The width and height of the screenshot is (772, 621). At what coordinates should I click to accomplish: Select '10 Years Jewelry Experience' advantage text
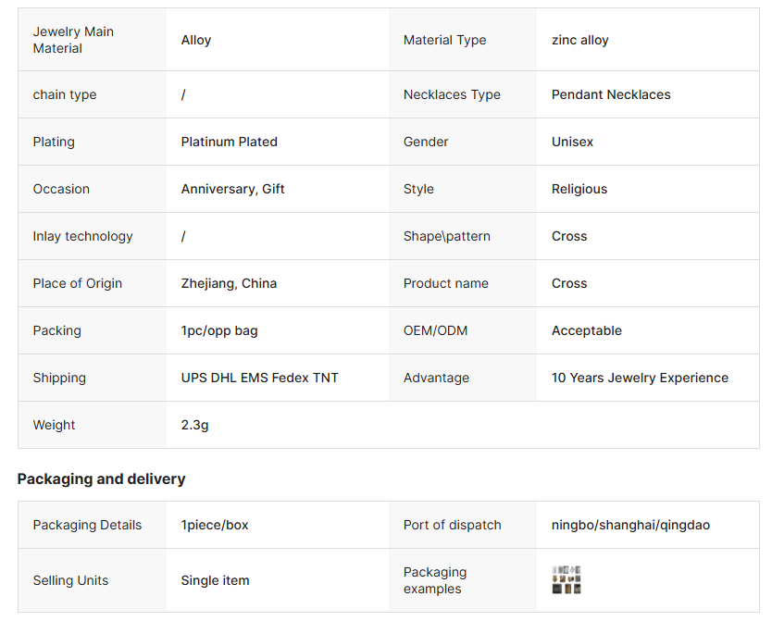point(640,378)
